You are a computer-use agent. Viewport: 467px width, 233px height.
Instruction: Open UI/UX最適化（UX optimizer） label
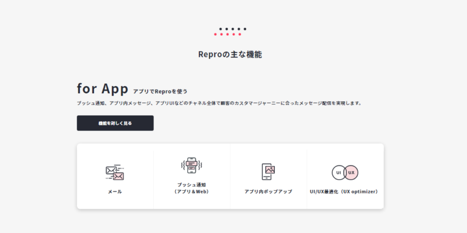[345, 191]
